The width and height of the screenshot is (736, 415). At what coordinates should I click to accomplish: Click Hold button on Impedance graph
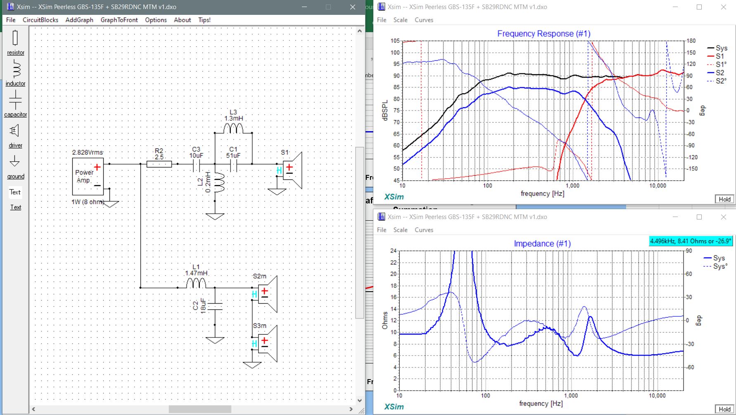click(724, 409)
